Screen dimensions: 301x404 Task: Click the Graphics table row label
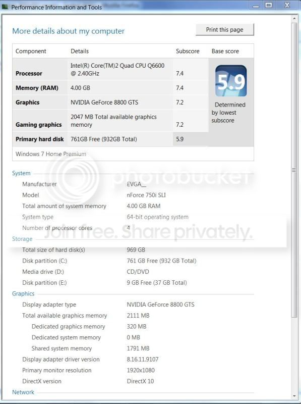coord(28,103)
